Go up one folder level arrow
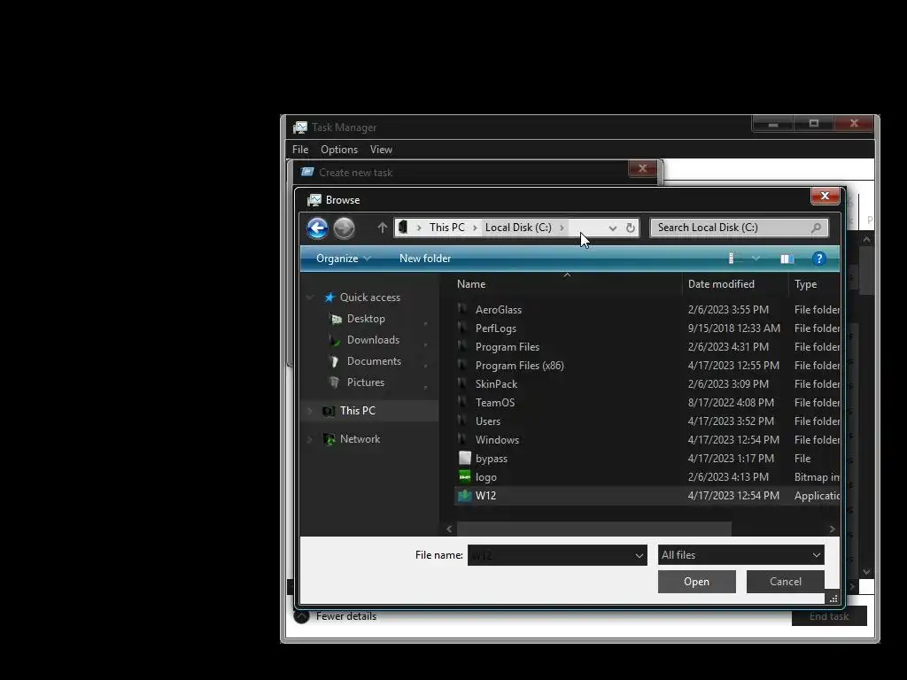Image resolution: width=907 pixels, height=680 pixels. click(x=382, y=228)
